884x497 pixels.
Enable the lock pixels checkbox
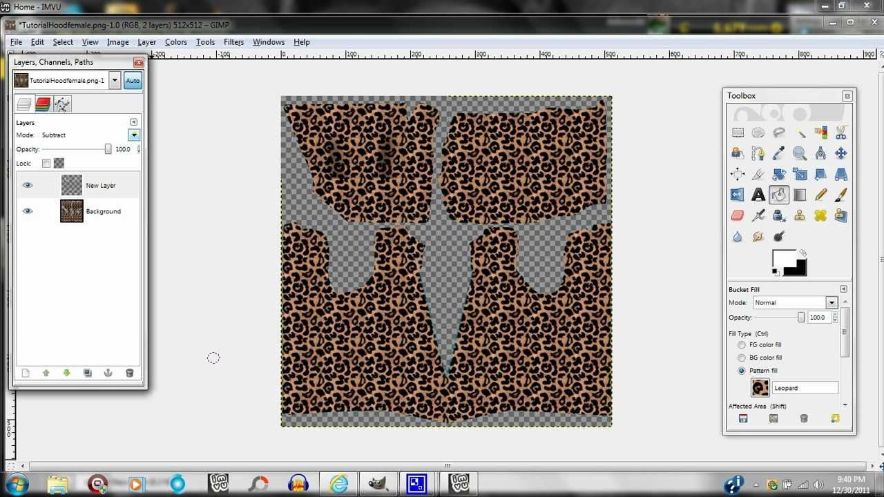(x=46, y=164)
